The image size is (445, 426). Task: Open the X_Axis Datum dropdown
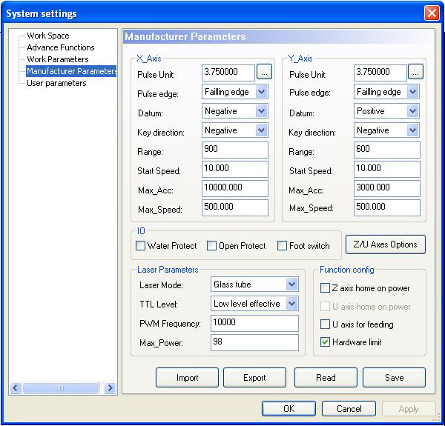(261, 111)
